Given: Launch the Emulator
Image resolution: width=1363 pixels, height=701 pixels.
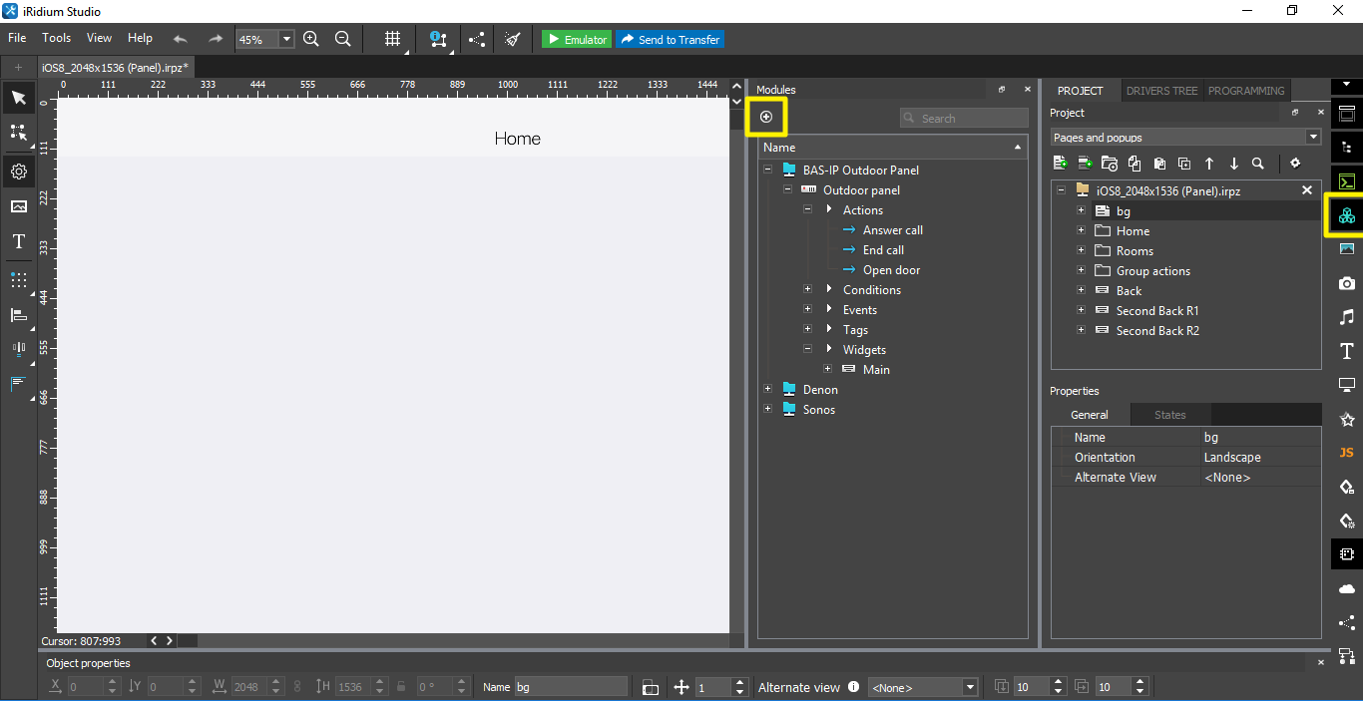Looking at the screenshot, I should point(576,39).
